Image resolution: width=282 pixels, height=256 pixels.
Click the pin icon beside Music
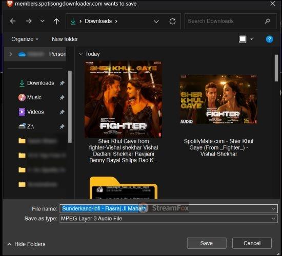pos(62,98)
